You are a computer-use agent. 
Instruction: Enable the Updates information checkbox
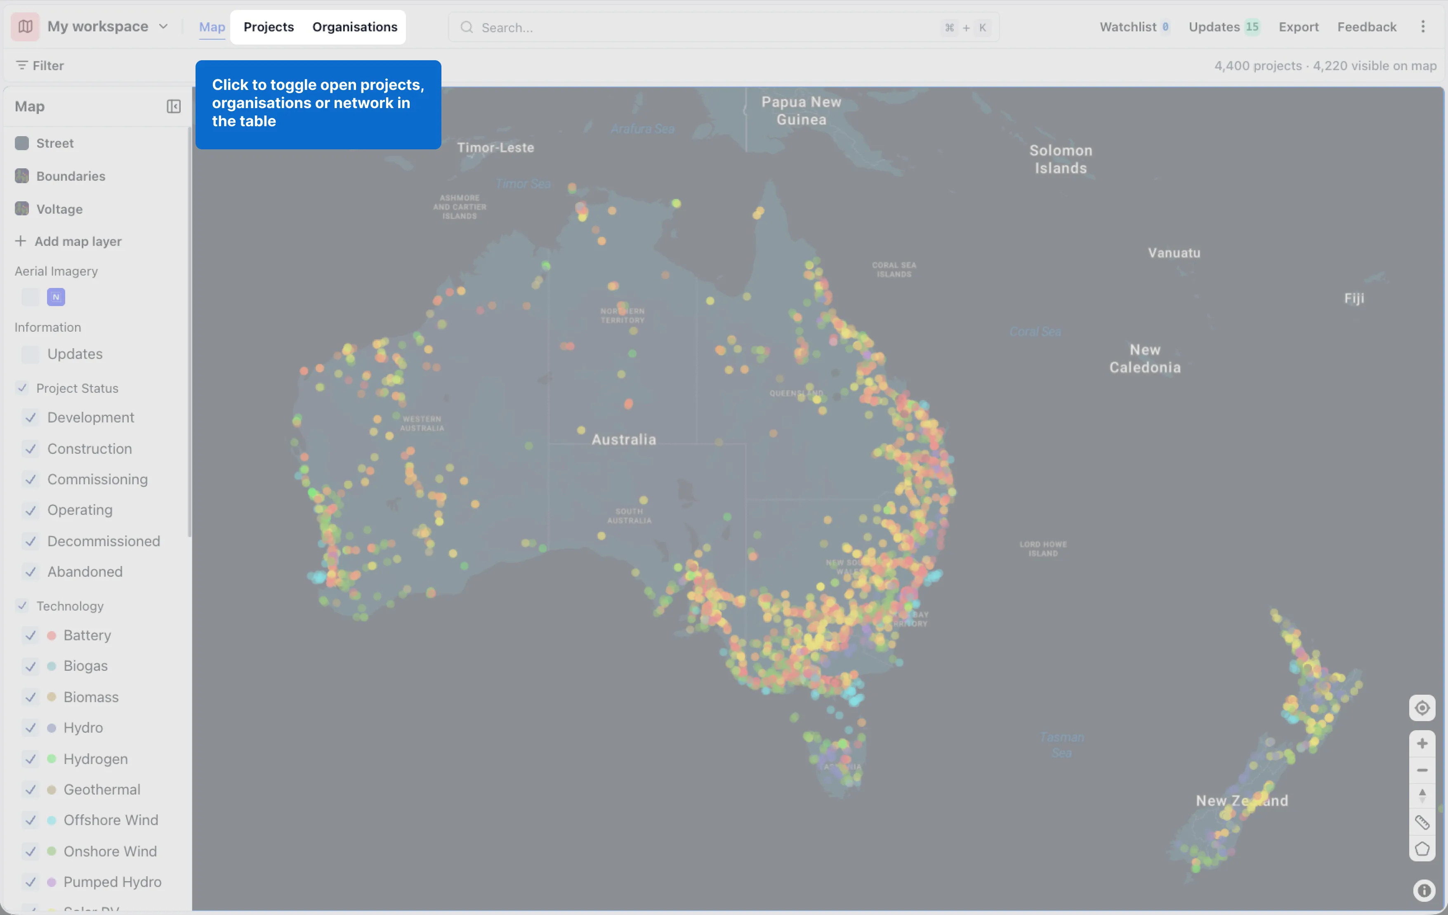click(x=30, y=354)
